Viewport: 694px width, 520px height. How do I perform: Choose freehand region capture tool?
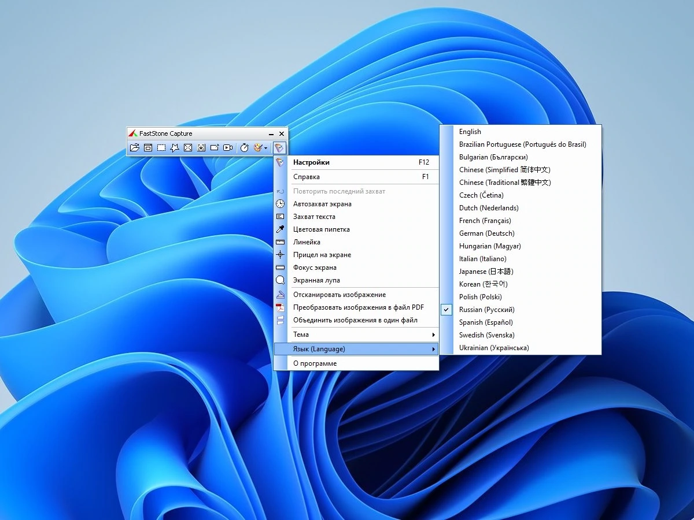pyautogui.click(x=175, y=148)
